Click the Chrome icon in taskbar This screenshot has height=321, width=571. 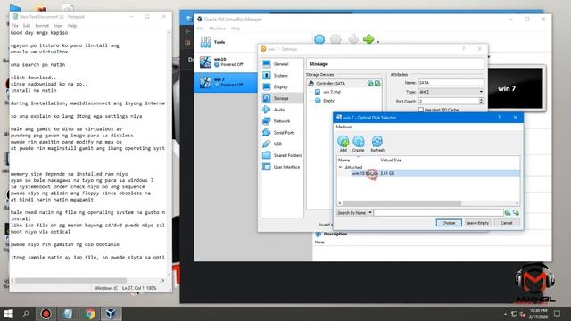point(89,314)
